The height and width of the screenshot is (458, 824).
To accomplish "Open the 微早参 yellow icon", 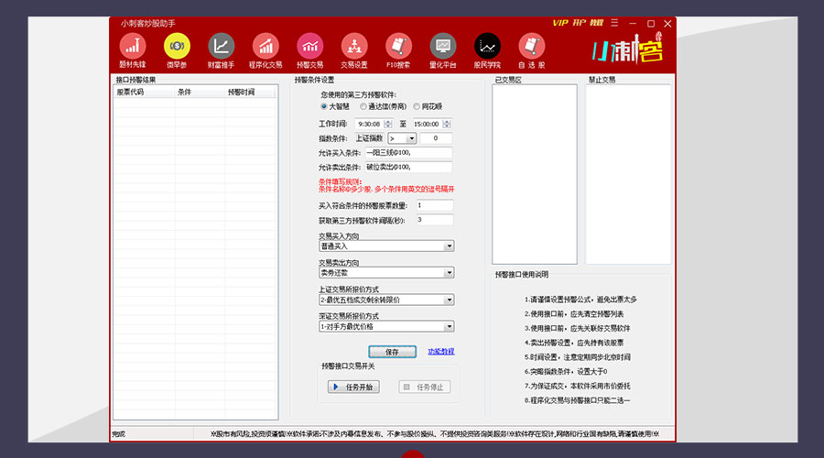I will coord(177,51).
